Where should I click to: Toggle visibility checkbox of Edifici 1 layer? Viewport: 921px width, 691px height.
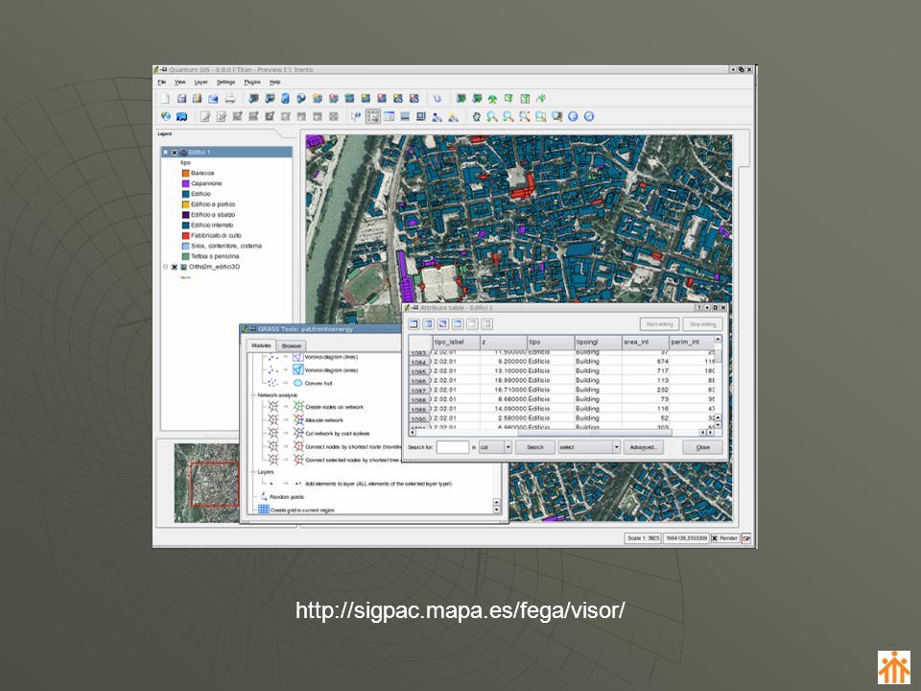click(x=175, y=153)
